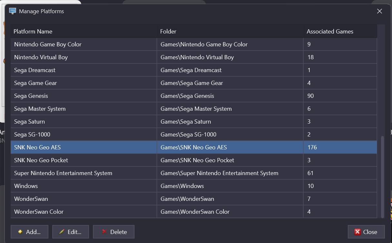Viewport: 392px width, 243px height.
Task: Select the SNK Neo Geo Pocket platform row
Action: coord(194,160)
